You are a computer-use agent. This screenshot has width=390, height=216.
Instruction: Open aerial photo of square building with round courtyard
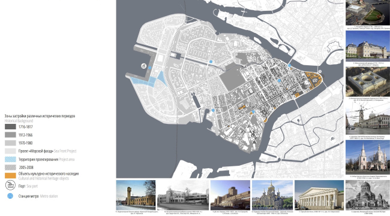(x=368, y=81)
